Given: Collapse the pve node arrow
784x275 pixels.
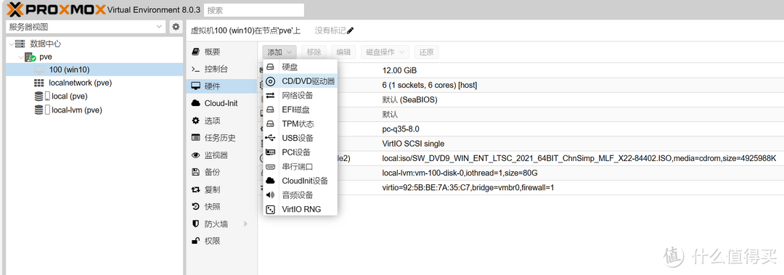Looking at the screenshot, I should point(20,57).
